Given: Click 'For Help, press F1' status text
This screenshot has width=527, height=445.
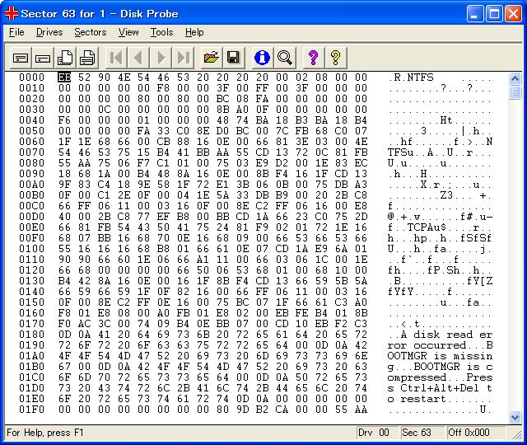Looking at the screenshot, I should pos(45,433).
